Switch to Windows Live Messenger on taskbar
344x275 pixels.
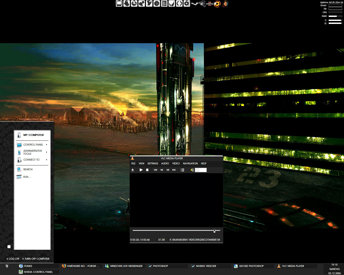click(124, 266)
